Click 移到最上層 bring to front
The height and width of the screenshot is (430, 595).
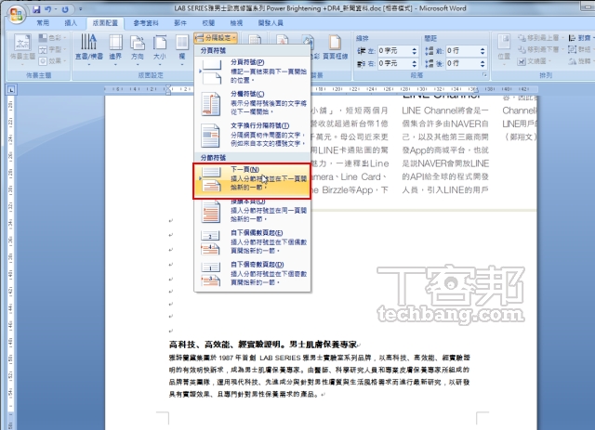click(539, 37)
